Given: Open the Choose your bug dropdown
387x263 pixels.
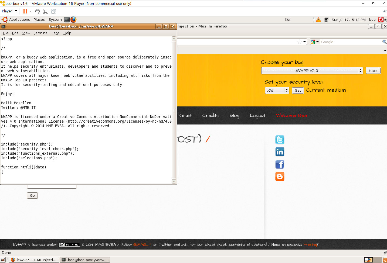Looking at the screenshot, I should [312, 71].
